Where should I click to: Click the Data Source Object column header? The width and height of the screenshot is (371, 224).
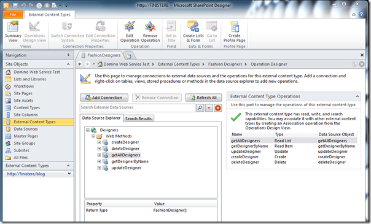pos(336,134)
